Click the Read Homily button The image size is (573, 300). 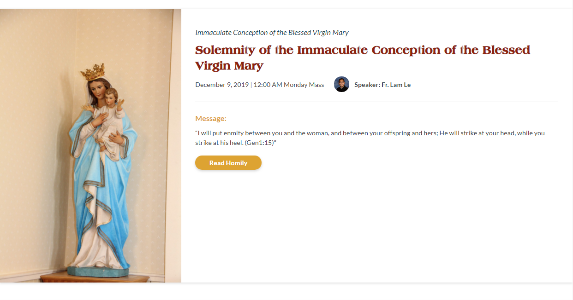[228, 163]
